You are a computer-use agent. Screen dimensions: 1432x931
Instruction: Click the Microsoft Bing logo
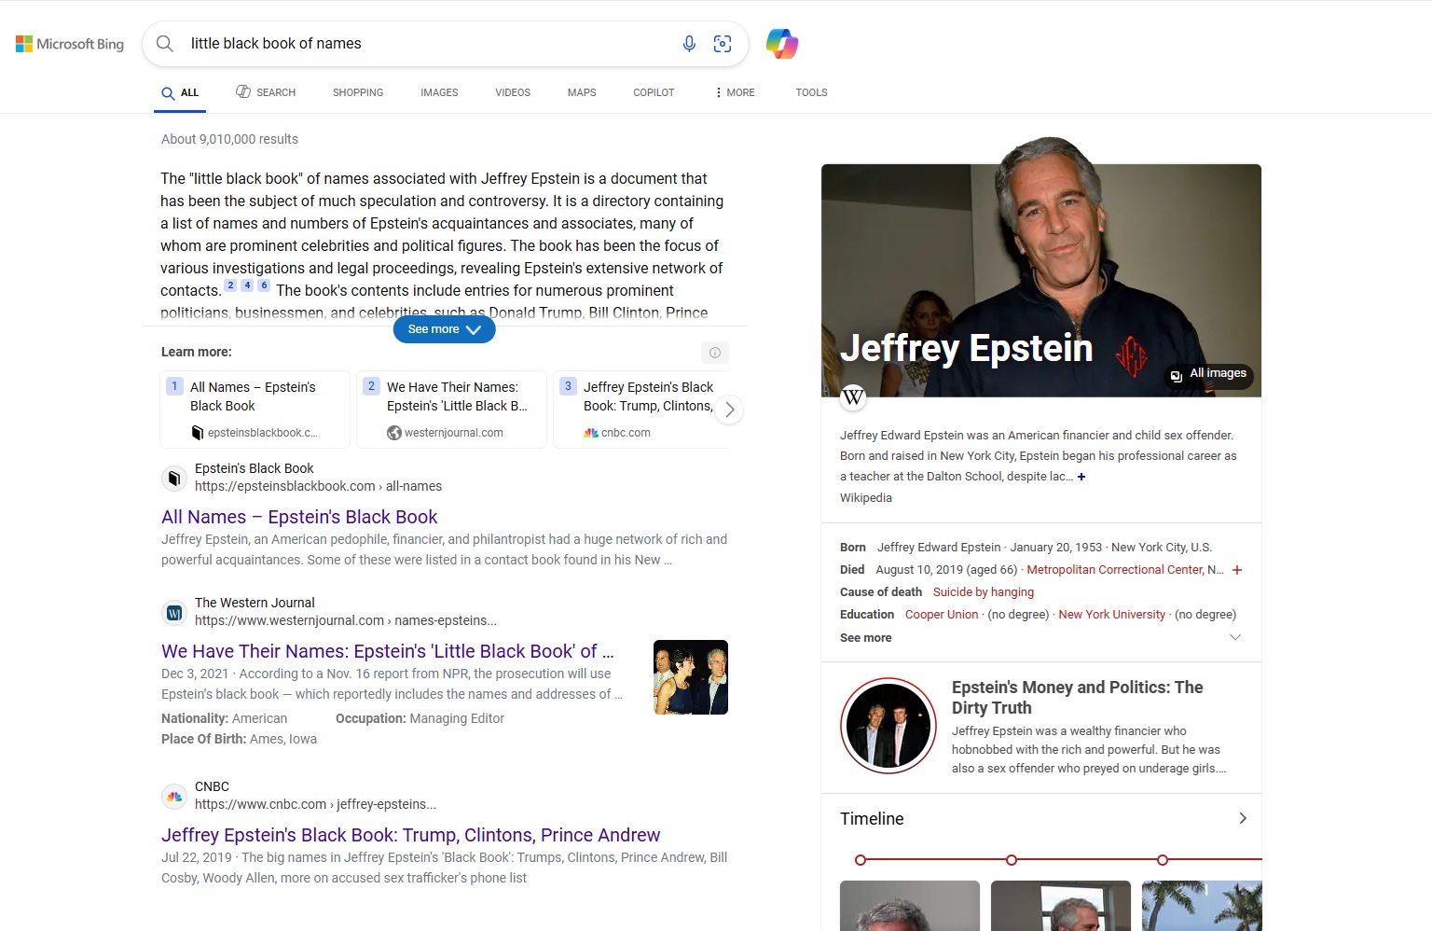[70, 44]
